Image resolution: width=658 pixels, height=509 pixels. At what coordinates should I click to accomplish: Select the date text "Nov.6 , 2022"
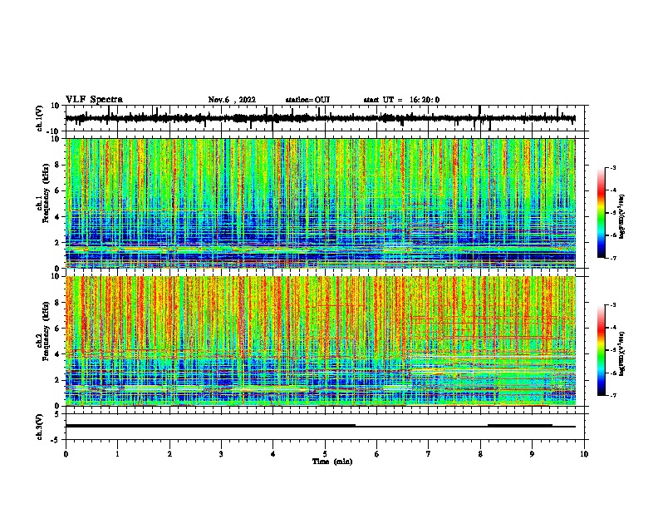coord(232,100)
